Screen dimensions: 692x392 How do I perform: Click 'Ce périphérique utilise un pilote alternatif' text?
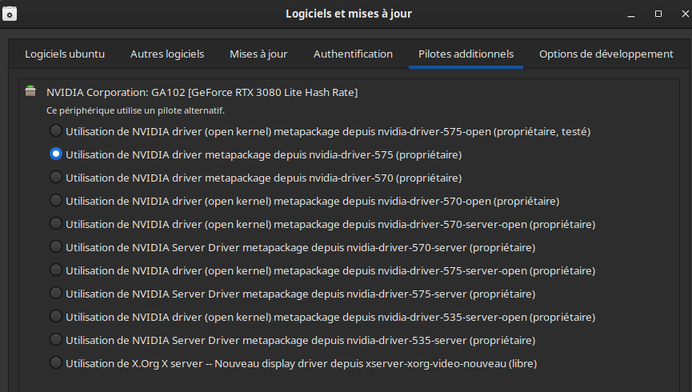(135, 110)
